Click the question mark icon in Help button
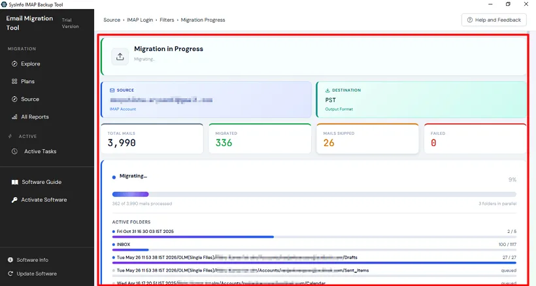Viewport: 536px width, 286px height. 470,20
